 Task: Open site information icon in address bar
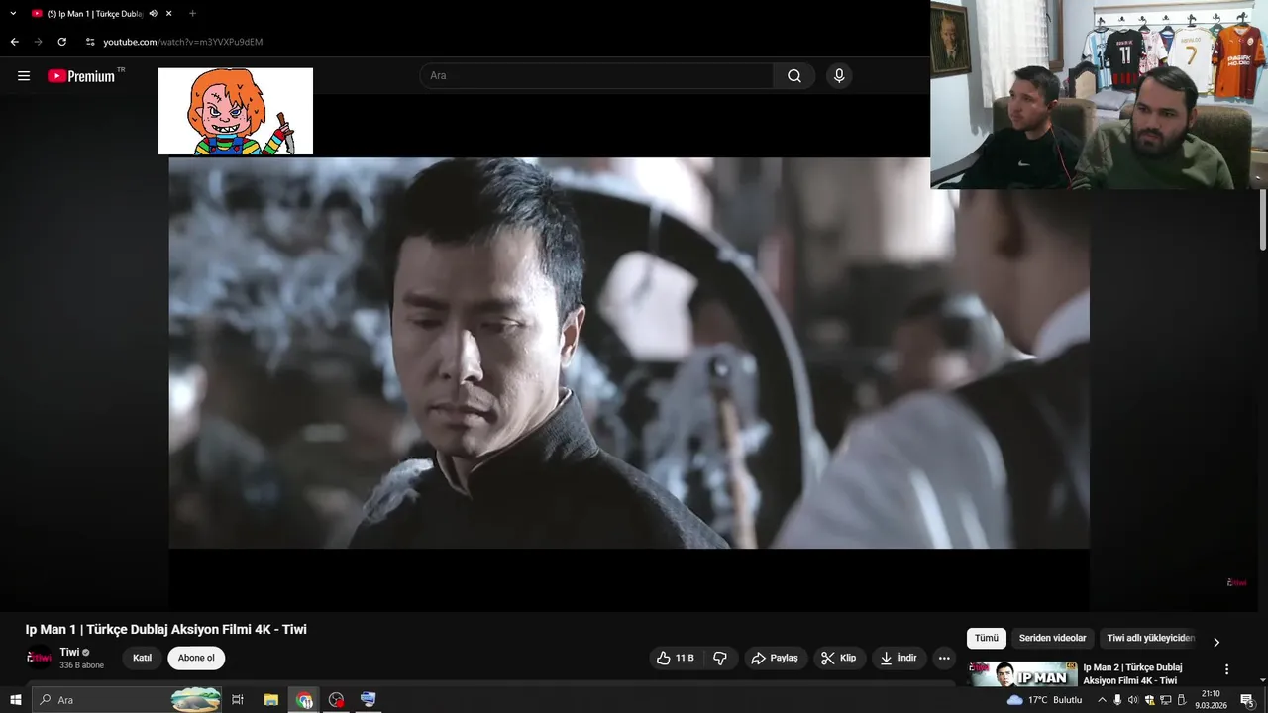click(90, 42)
